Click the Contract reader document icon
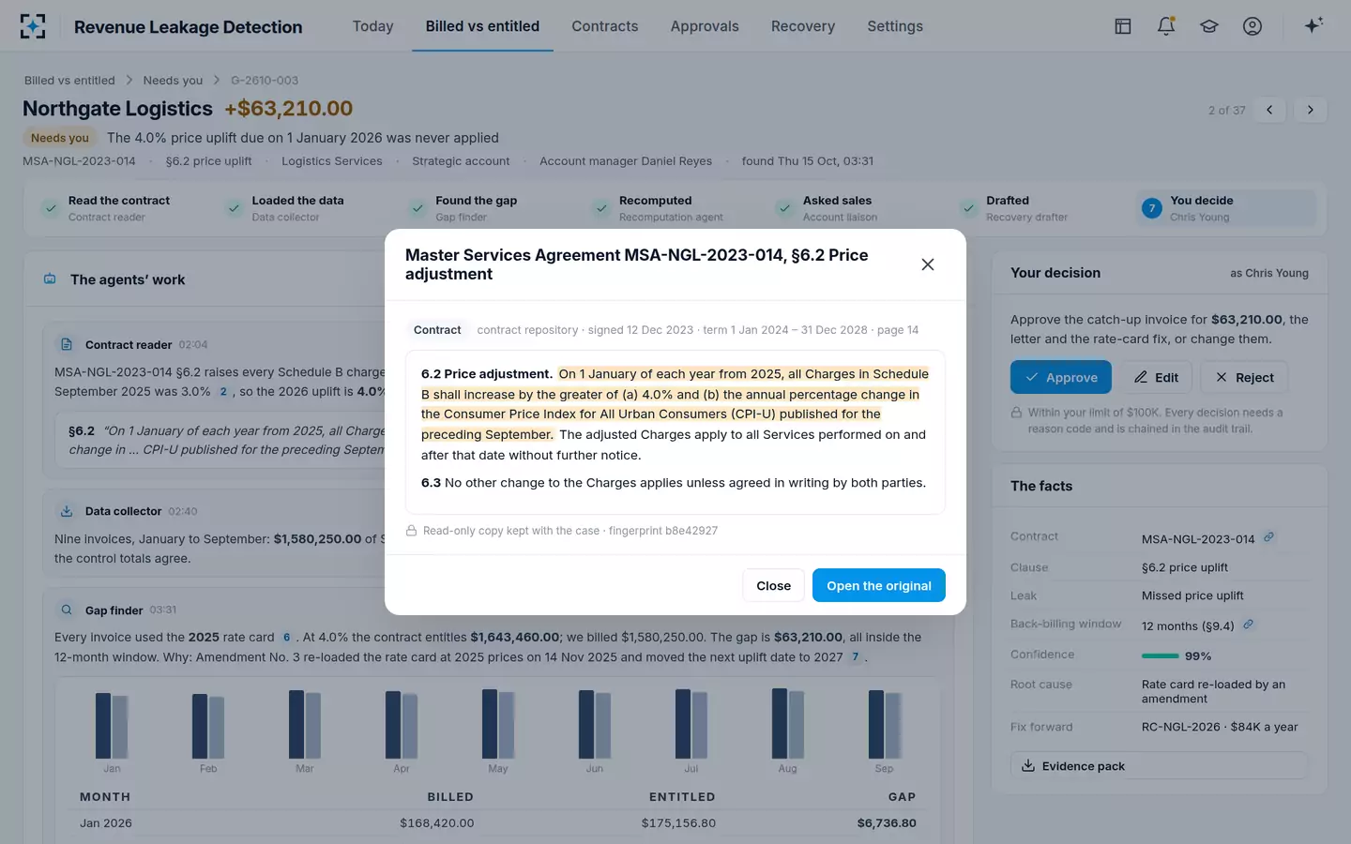This screenshot has height=844, width=1351. pos(67,344)
